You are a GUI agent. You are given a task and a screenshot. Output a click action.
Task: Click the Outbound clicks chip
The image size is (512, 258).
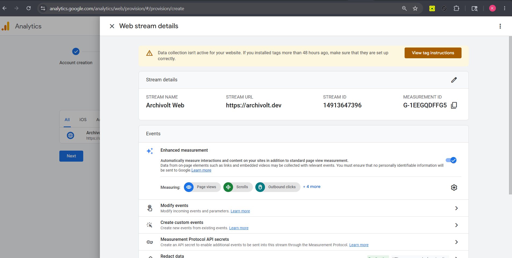[278, 187]
